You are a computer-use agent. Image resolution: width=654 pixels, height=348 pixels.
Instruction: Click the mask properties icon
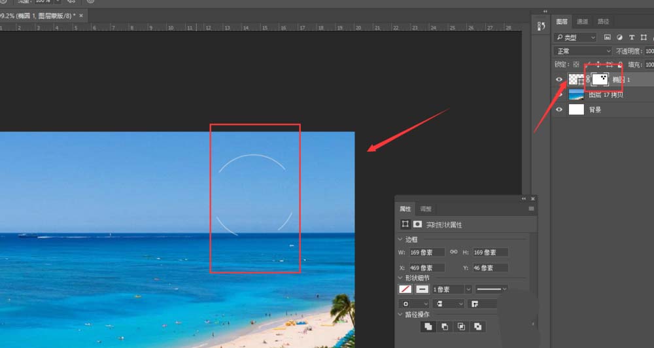coord(417,224)
